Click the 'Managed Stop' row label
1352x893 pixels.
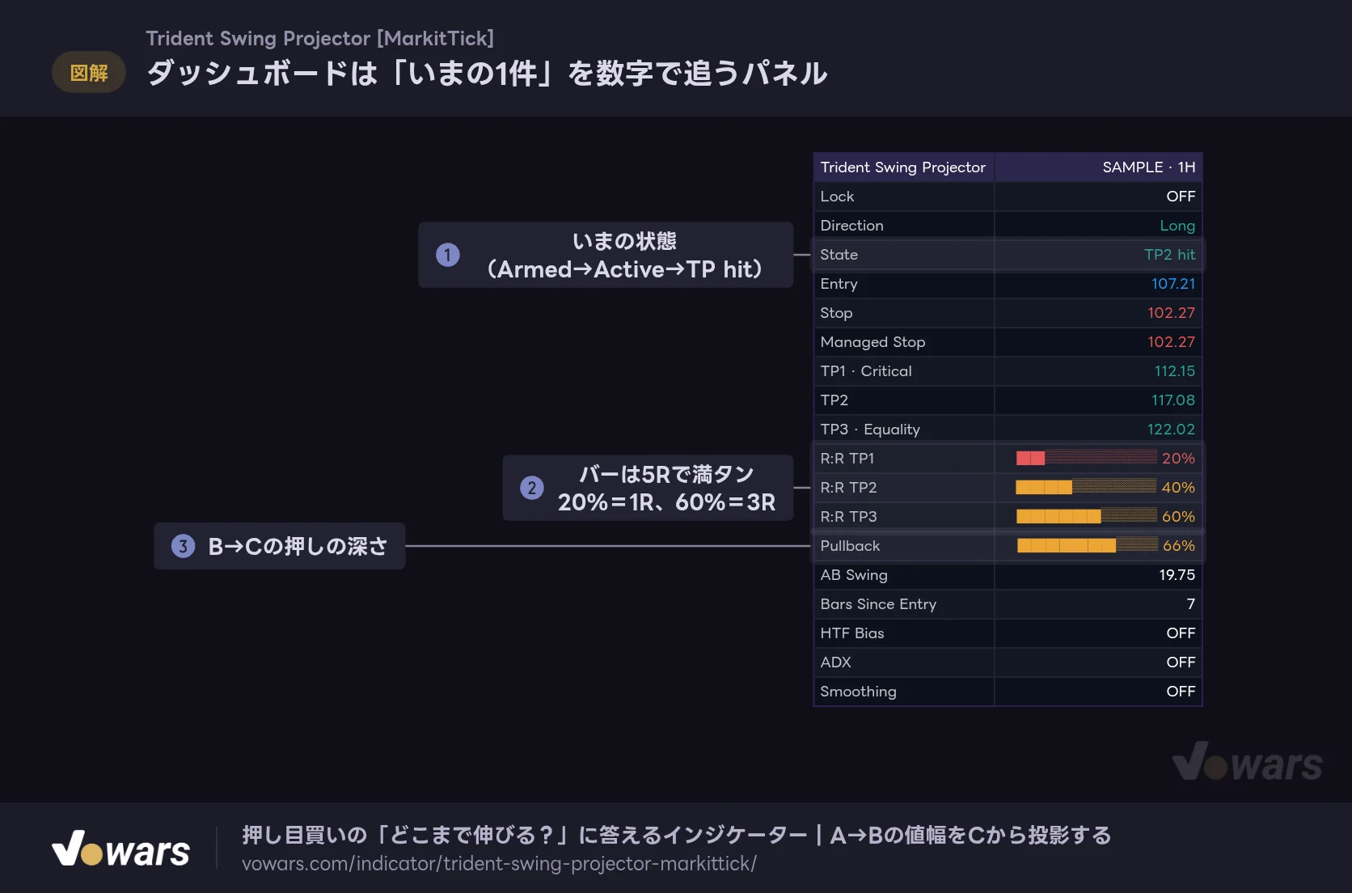point(872,342)
